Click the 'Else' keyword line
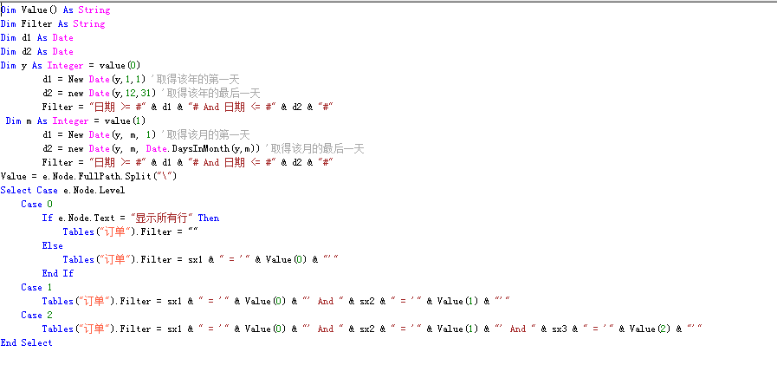Viewport: 777px width, 378px height. coord(53,246)
